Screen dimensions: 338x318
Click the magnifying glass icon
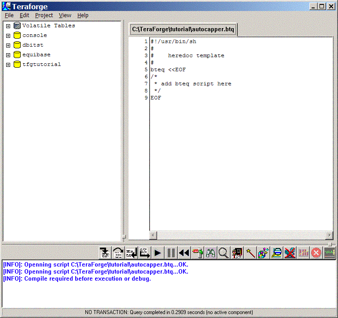click(224, 253)
